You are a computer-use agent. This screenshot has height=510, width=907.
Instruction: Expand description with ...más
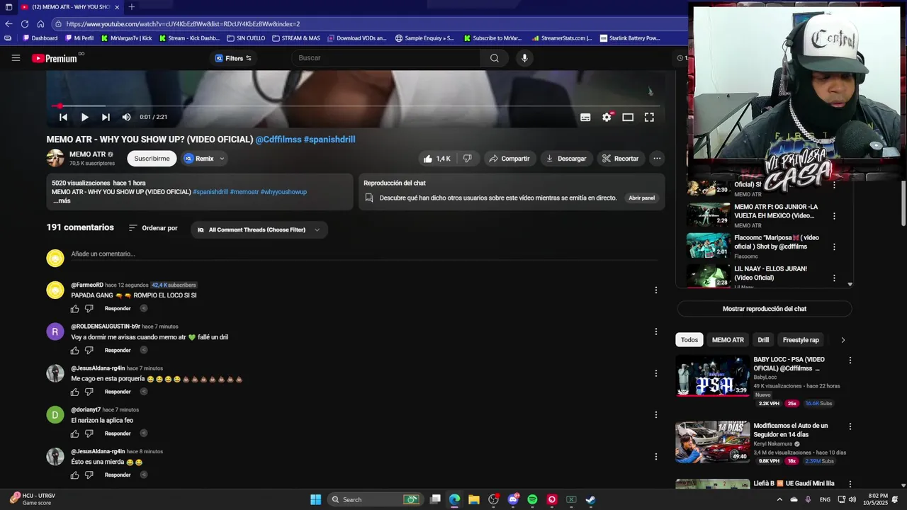pyautogui.click(x=62, y=201)
